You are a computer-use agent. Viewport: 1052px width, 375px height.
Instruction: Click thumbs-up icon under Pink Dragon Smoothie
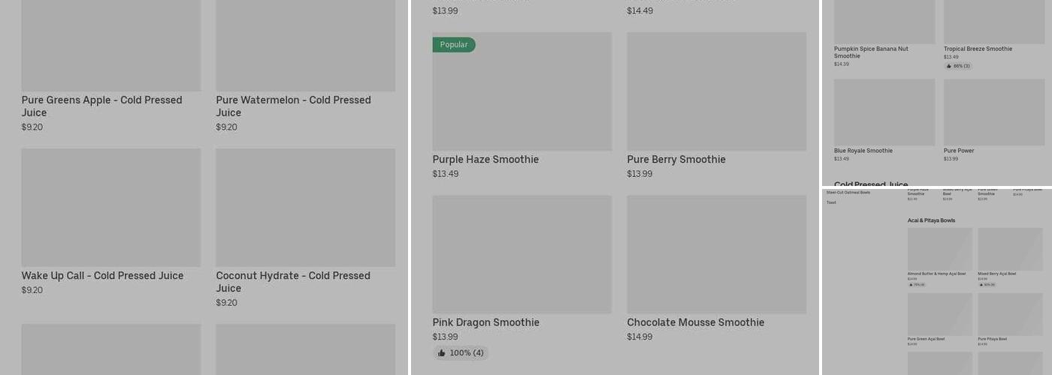click(442, 353)
